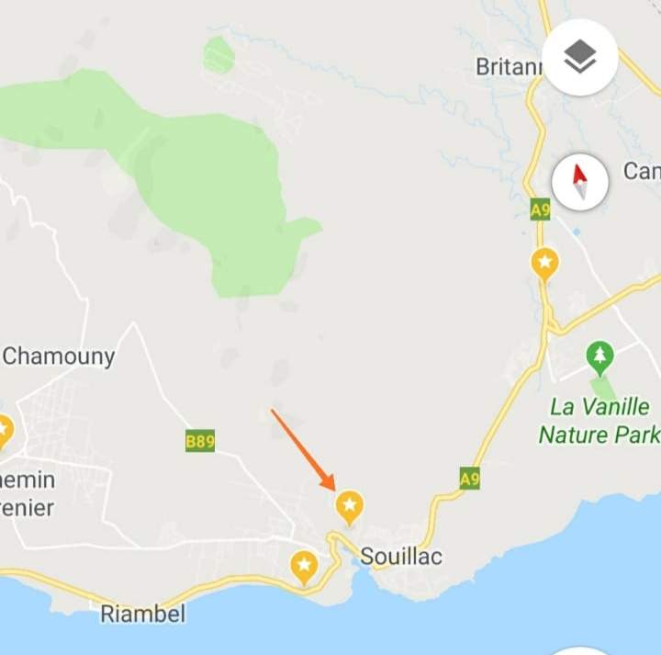Screen dimensions: 661x655
Task: Select the Chemin Grenier label
Action: point(28,493)
